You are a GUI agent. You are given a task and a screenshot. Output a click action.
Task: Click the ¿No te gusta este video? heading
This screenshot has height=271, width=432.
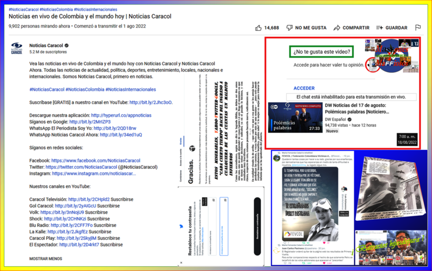[321, 52]
